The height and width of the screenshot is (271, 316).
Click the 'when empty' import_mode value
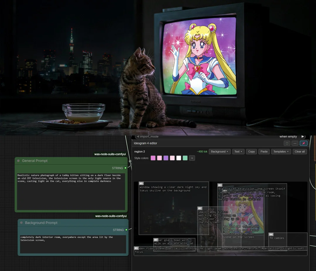tap(288, 137)
